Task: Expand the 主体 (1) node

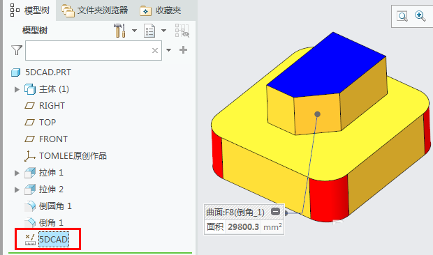Action: (x=17, y=89)
